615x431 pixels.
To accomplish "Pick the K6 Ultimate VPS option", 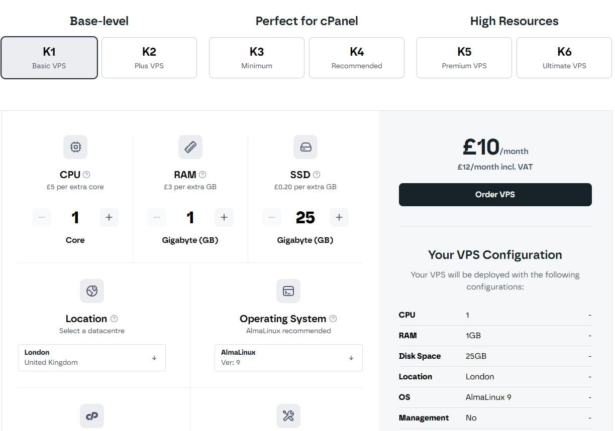I will click(564, 58).
